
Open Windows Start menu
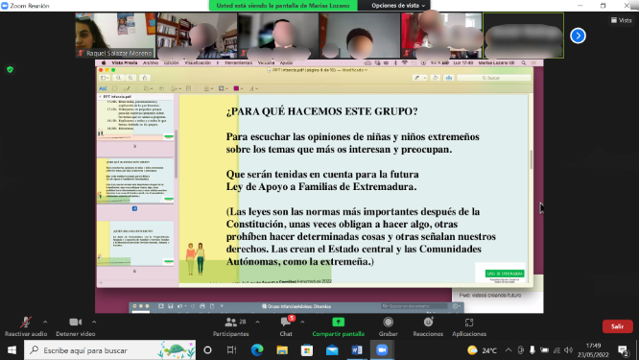[12, 350]
